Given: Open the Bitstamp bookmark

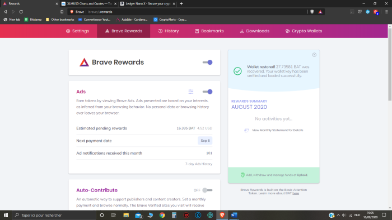Looking at the screenshot, I should pyautogui.click(x=33, y=20).
